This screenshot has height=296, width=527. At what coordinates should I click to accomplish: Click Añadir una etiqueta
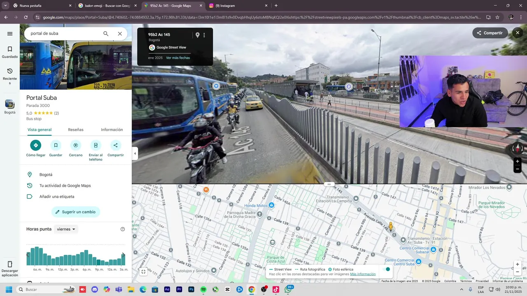click(x=76, y=197)
